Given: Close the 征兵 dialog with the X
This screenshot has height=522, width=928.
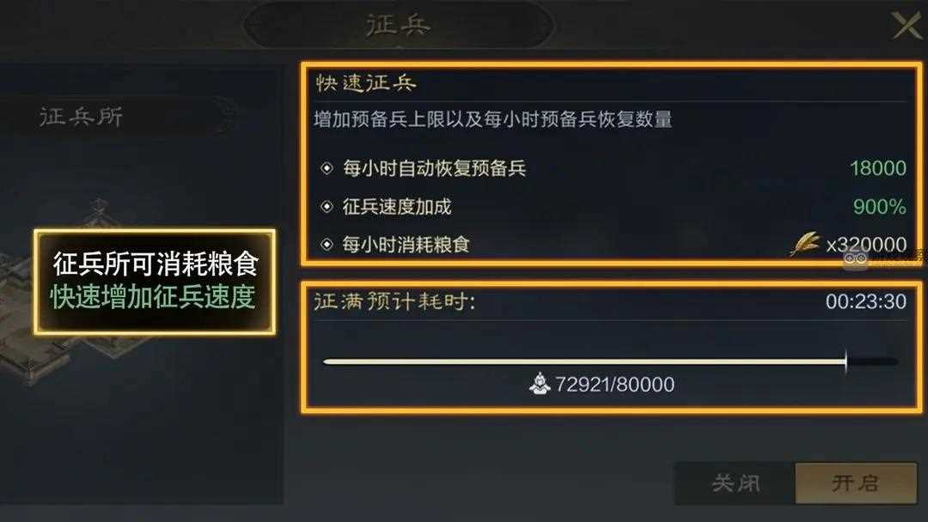Looking at the screenshot, I should coord(907,26).
